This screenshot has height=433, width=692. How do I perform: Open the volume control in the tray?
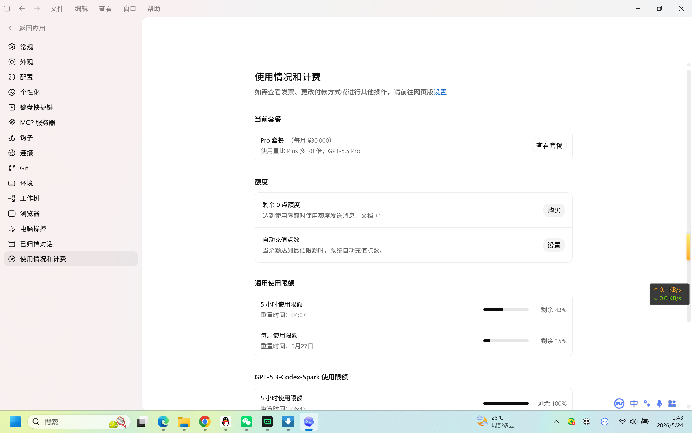[x=633, y=422]
